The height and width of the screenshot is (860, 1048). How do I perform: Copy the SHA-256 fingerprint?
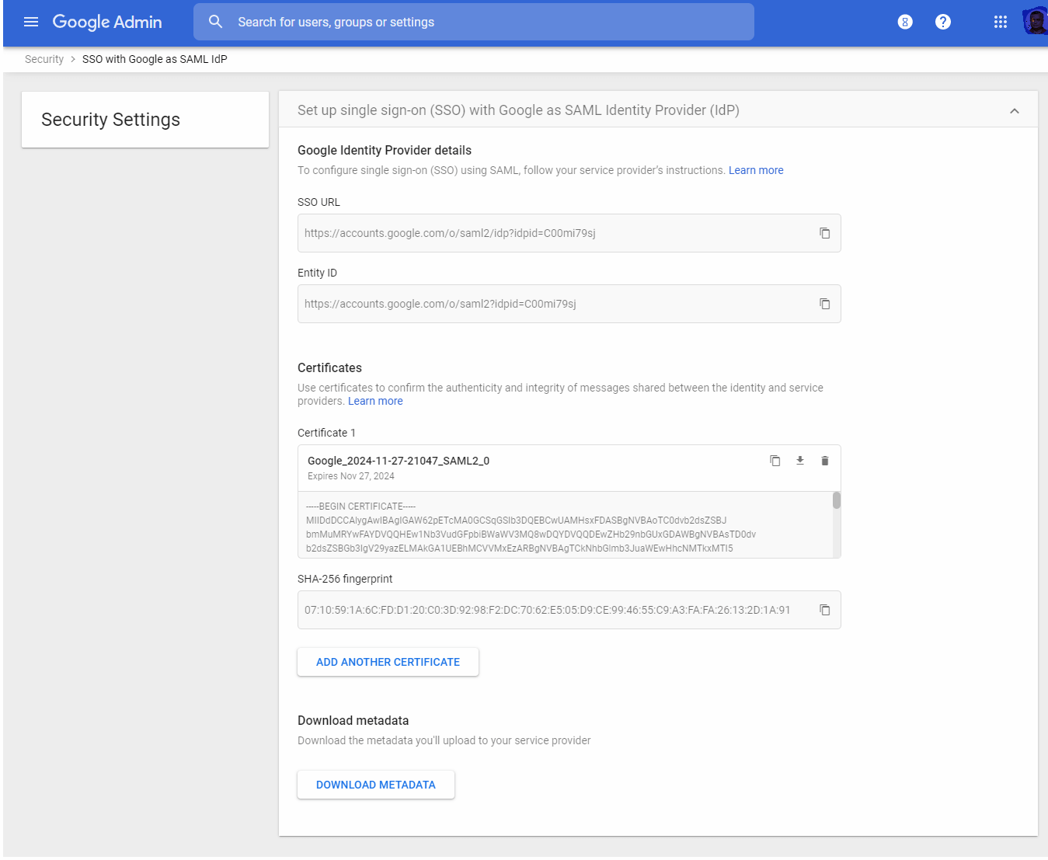[x=825, y=610]
